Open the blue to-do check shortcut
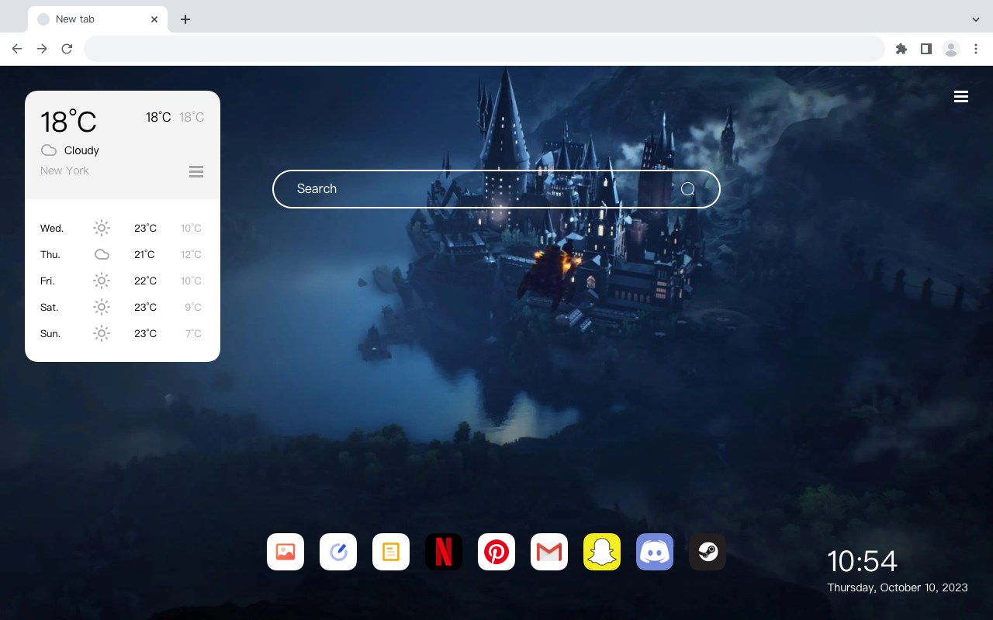 tap(338, 552)
